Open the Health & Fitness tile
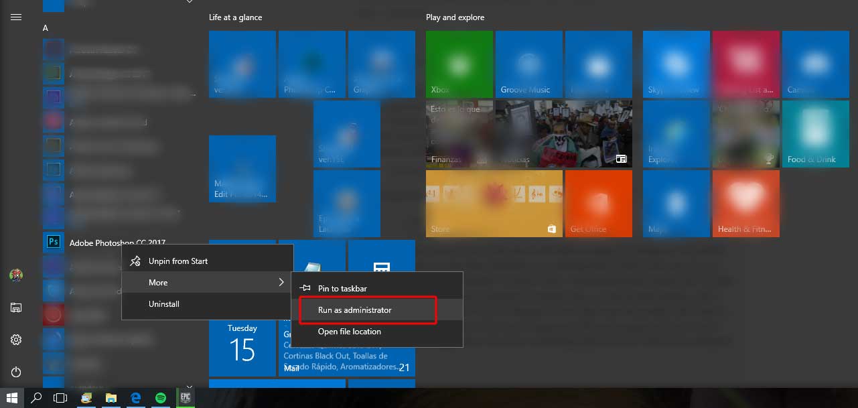The image size is (858, 408). 746,204
